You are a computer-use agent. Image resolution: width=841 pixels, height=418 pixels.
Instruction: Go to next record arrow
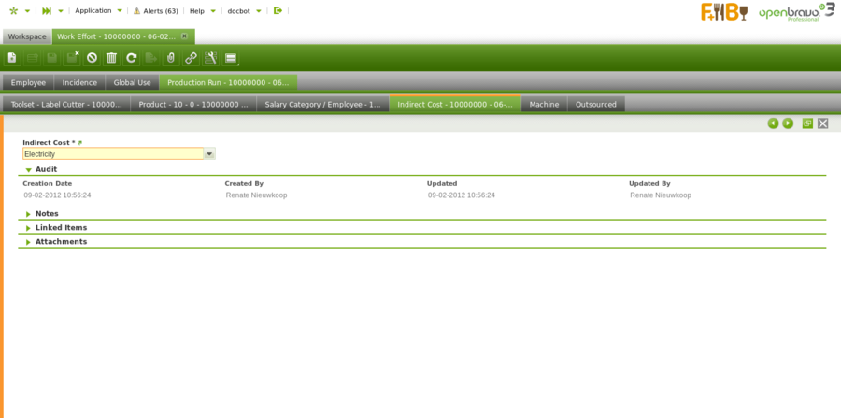coord(788,123)
